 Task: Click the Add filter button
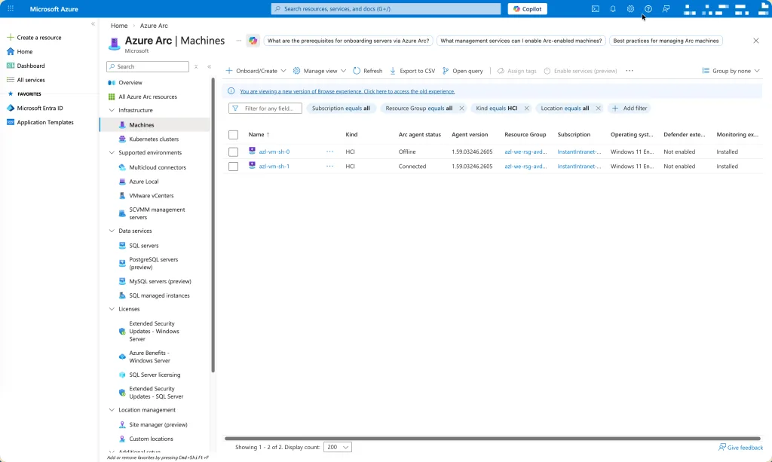(630, 109)
